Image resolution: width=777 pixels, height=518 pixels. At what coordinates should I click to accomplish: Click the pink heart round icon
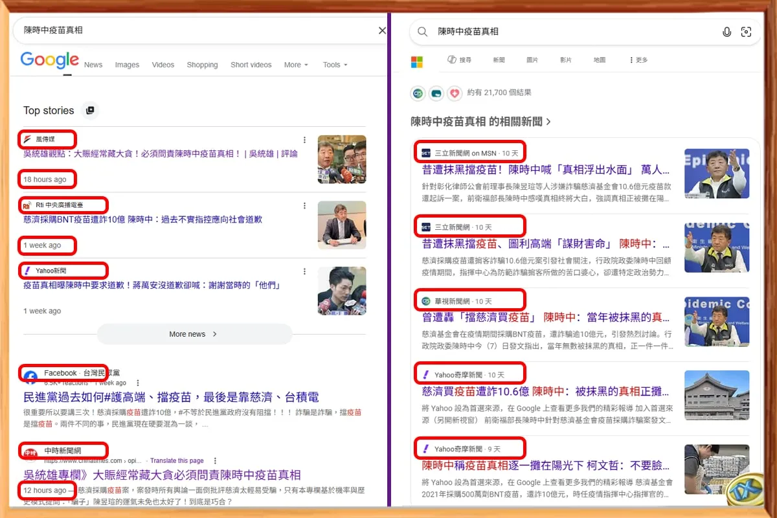coord(455,93)
